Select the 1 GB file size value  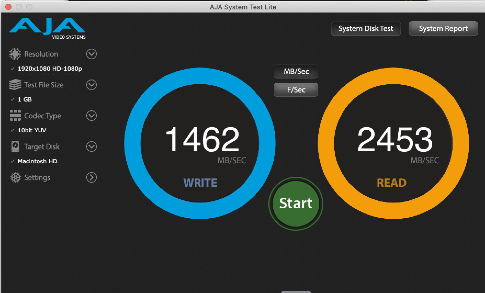pos(25,99)
